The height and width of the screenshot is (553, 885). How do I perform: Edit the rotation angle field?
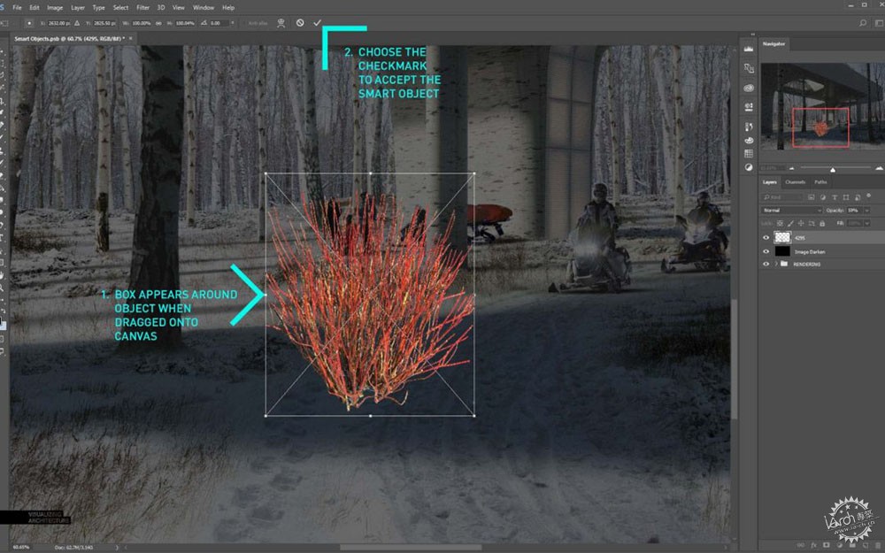point(219,23)
